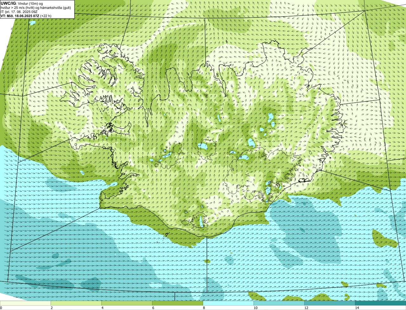The width and height of the screenshot is (406, 310).
Task: Click the 4–6 m/s green scale segment
Action: pos(127,303)
